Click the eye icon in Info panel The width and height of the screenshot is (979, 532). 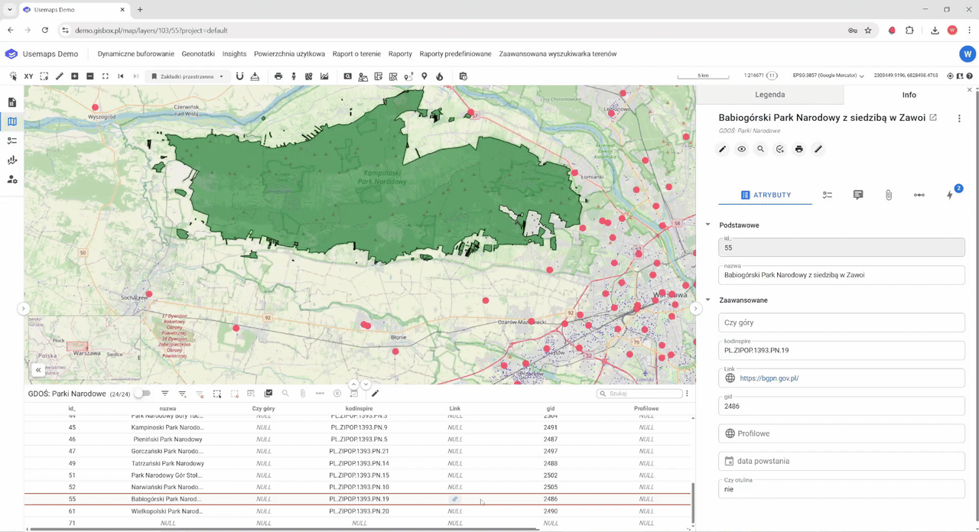point(741,149)
